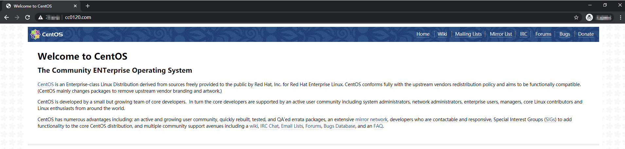This screenshot has height=149, width=625.
Task: Bookmark this page with the star icon
Action: (576, 17)
